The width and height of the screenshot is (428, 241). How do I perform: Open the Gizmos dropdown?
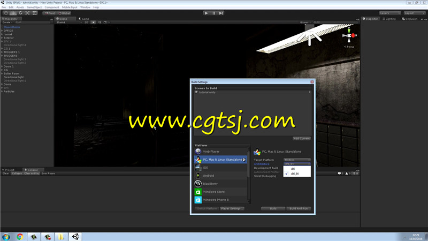[305, 22]
